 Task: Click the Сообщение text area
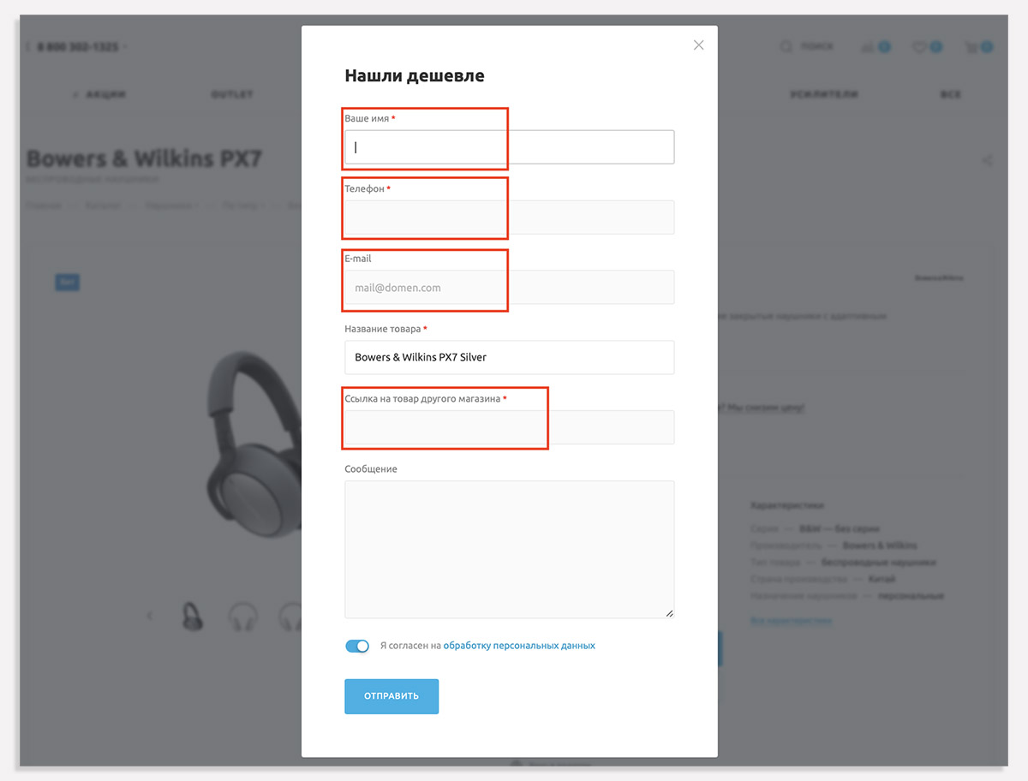510,549
